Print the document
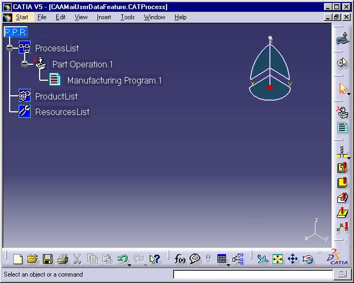Viewport: 354px width, 283px height. pyautogui.click(x=63, y=259)
